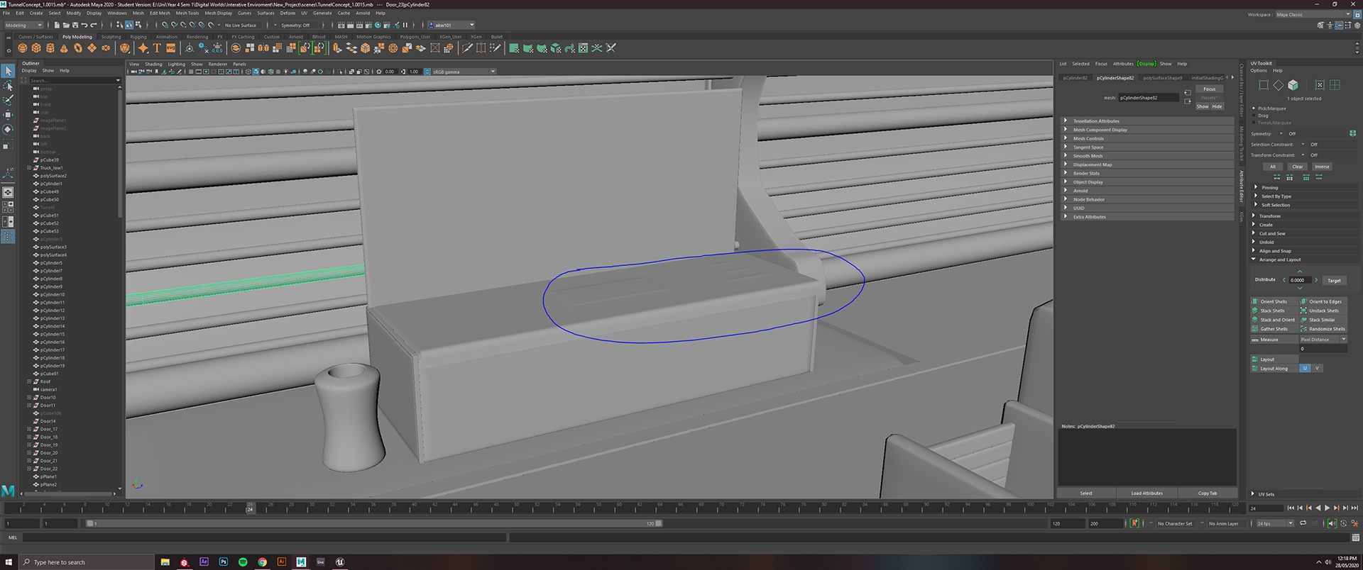Open viewport Shading menu

[x=153, y=64]
